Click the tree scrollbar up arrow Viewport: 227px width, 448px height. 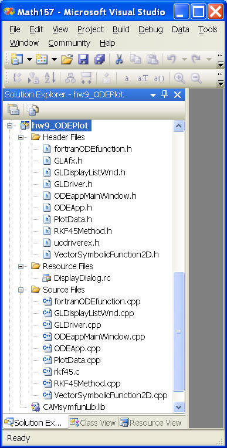pos(179,125)
